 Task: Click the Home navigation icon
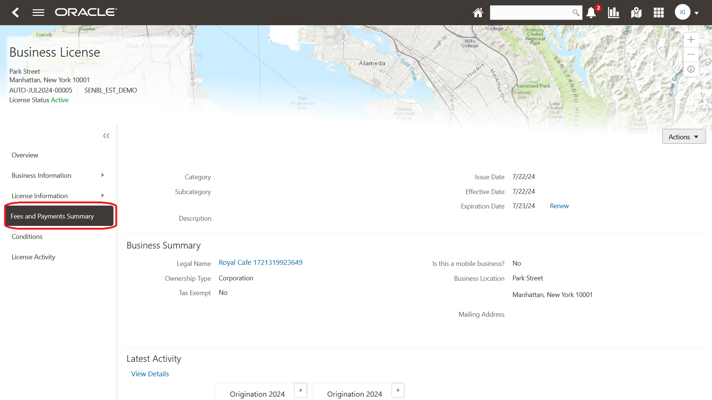[x=477, y=12]
